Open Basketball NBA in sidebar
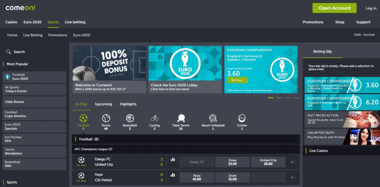This screenshot has width=380, height=187. [34, 164]
